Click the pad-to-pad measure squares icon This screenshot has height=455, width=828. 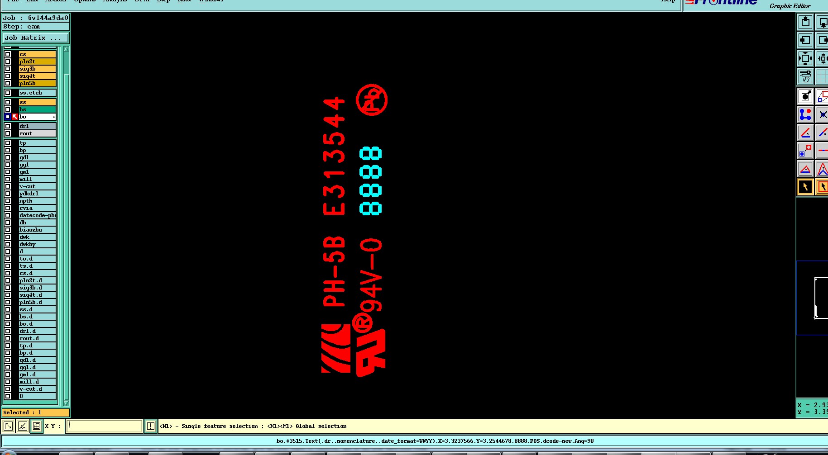tap(805, 151)
